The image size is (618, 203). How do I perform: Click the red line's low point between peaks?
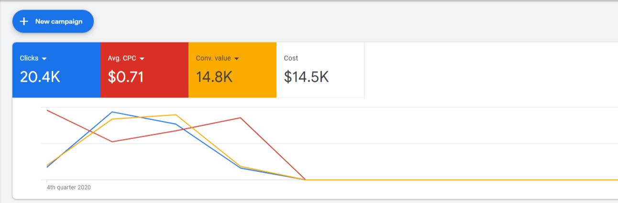tap(112, 142)
